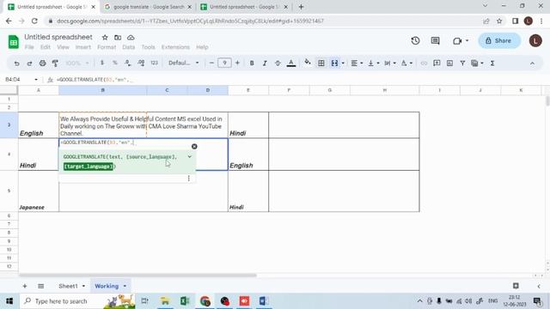
Task: Add a new sheet with plus
Action: (x=25, y=286)
